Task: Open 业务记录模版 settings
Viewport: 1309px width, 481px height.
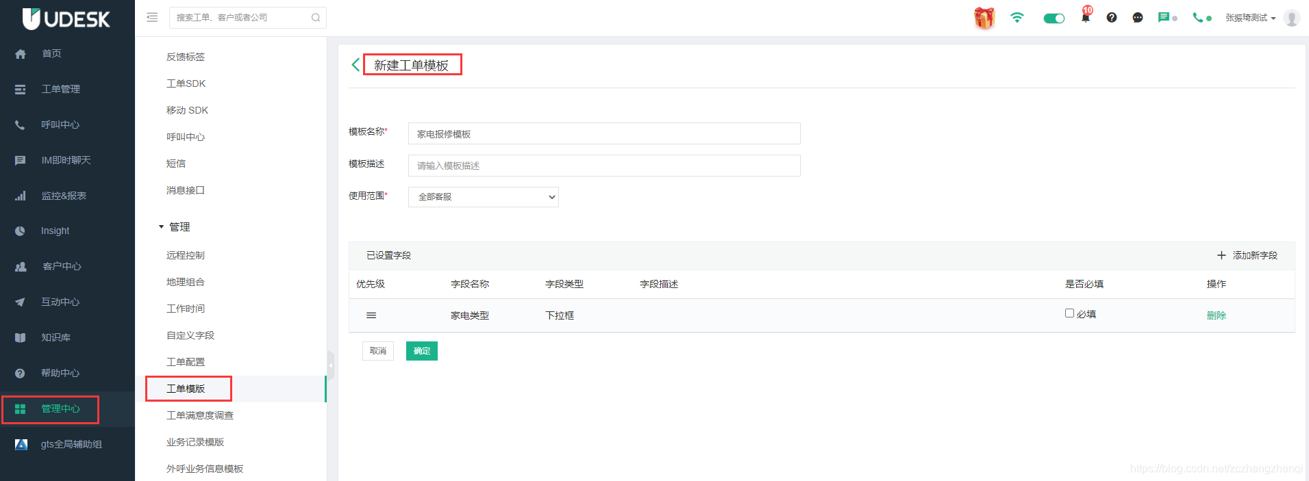Action: point(195,442)
